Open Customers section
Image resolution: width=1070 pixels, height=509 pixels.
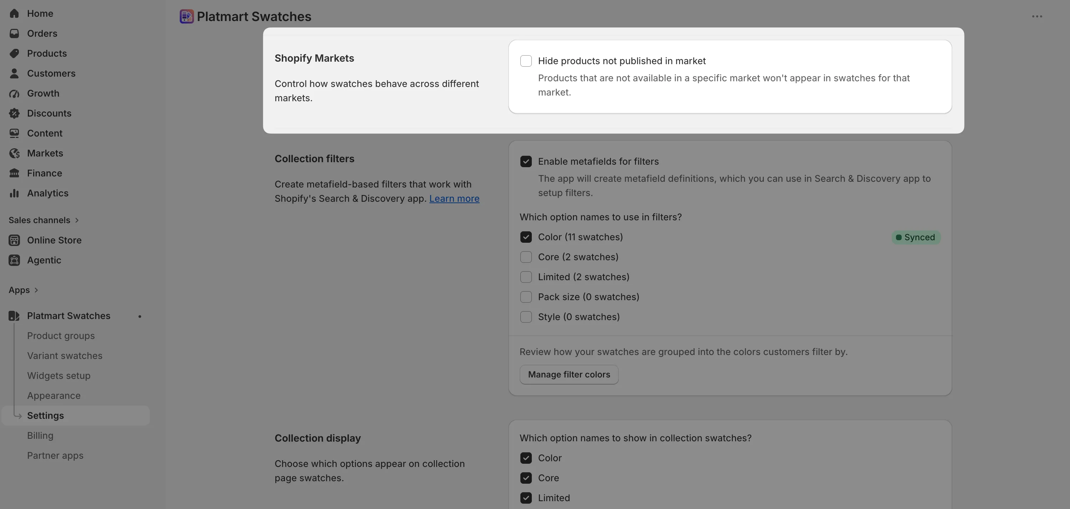coord(51,73)
